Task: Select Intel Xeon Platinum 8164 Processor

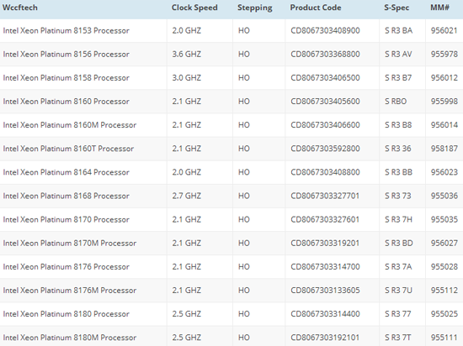Action: tap(67, 172)
